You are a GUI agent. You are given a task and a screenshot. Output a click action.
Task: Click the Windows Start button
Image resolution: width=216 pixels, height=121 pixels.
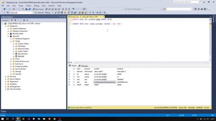2,119
